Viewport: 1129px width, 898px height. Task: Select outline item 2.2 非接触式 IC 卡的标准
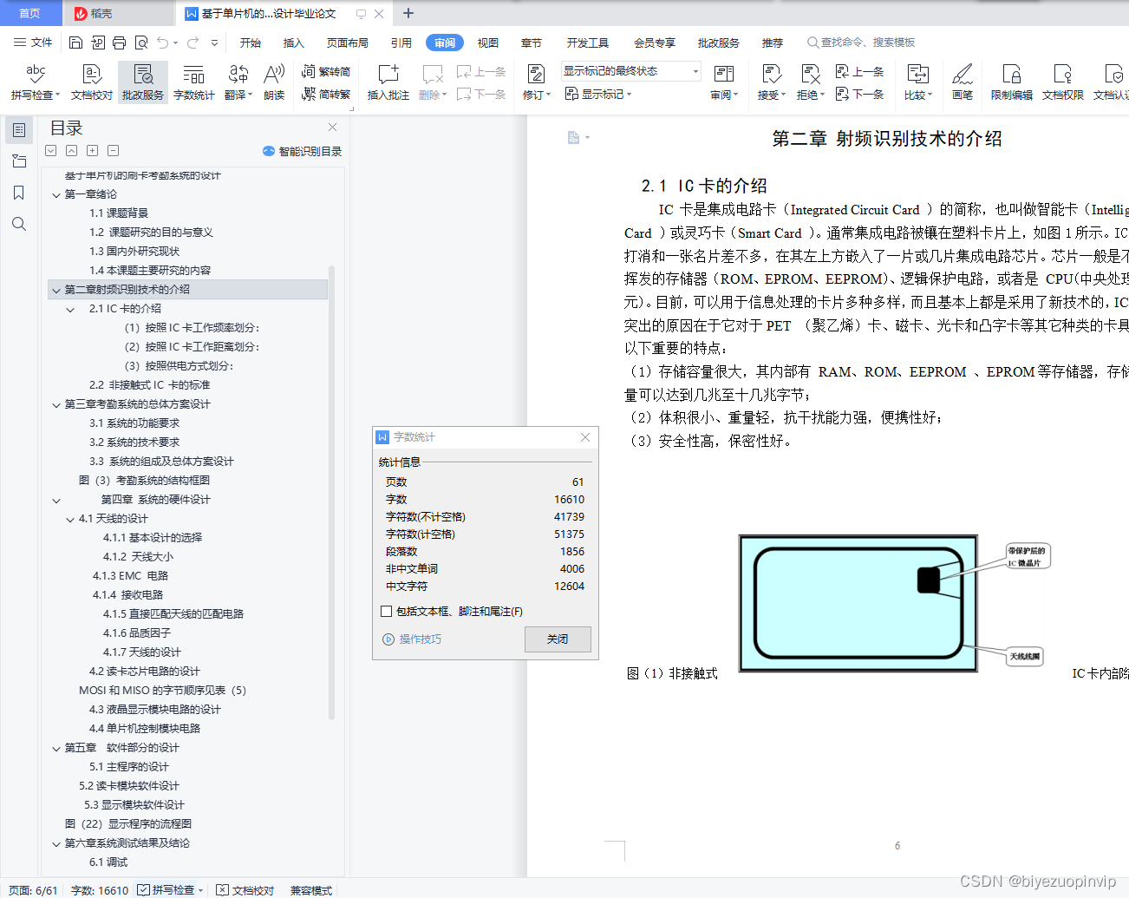149,385
